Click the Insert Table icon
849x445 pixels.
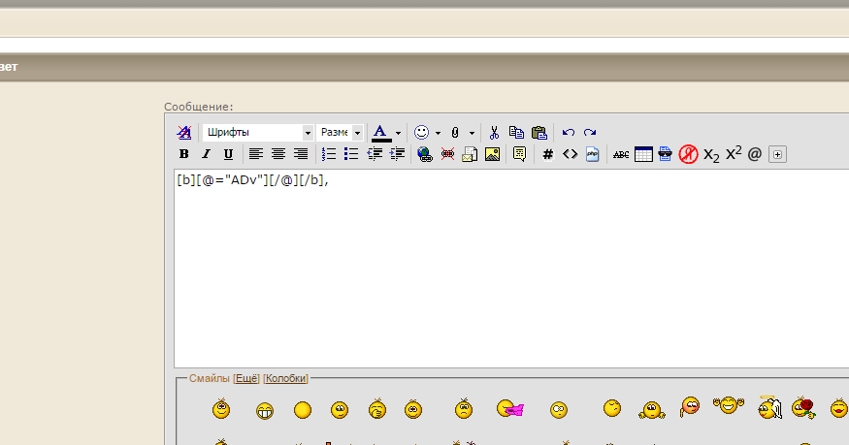643,154
